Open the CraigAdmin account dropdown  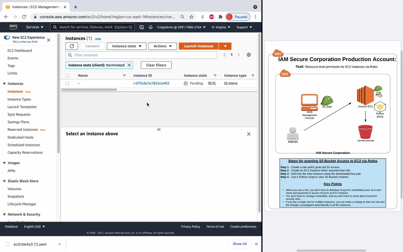(181, 27)
